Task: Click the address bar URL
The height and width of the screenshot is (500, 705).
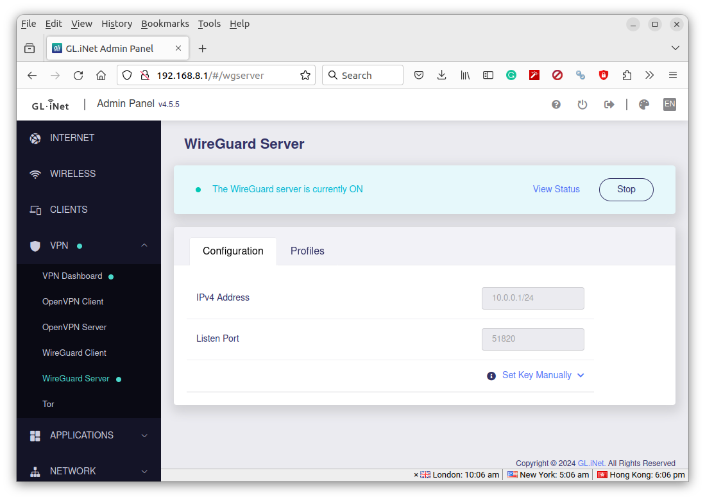Action: (210, 76)
